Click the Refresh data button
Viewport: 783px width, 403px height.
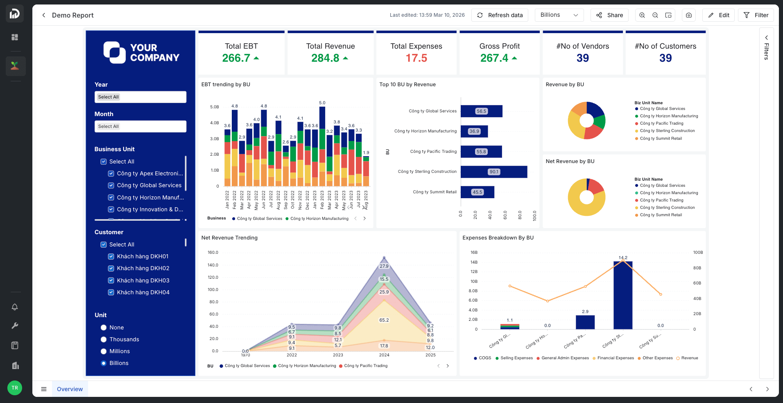click(x=500, y=15)
